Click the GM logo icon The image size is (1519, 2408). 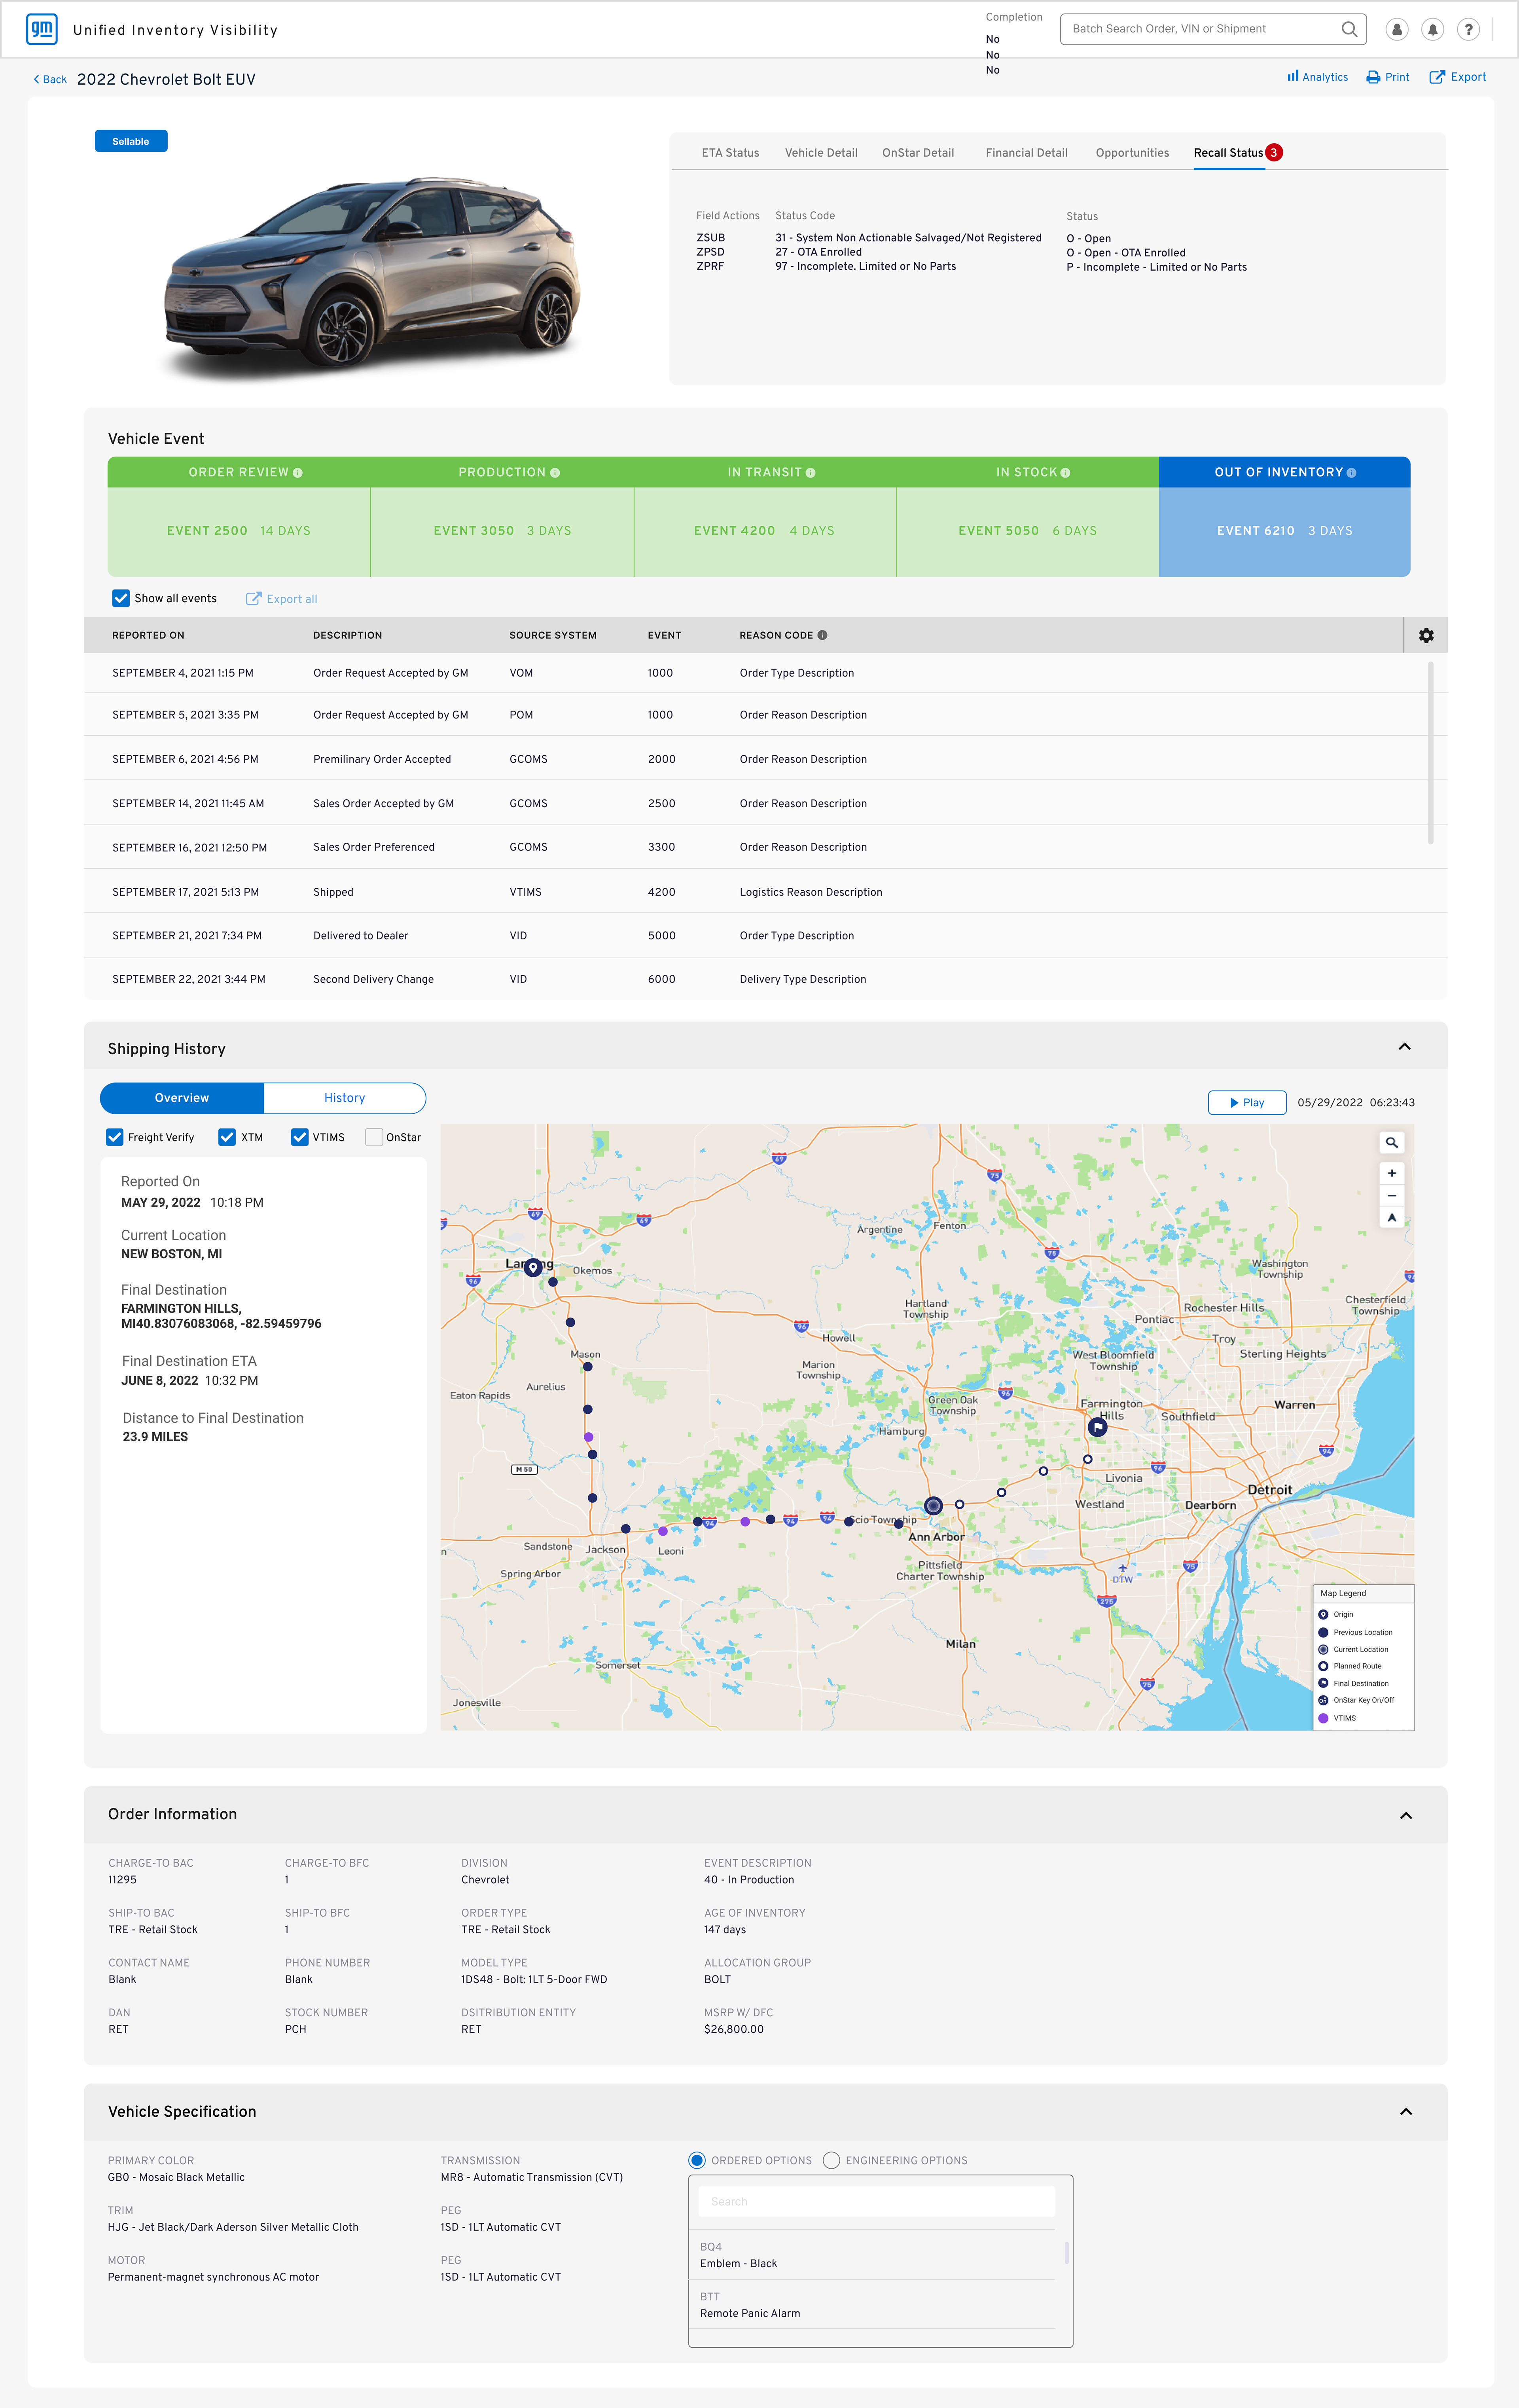click(x=42, y=29)
